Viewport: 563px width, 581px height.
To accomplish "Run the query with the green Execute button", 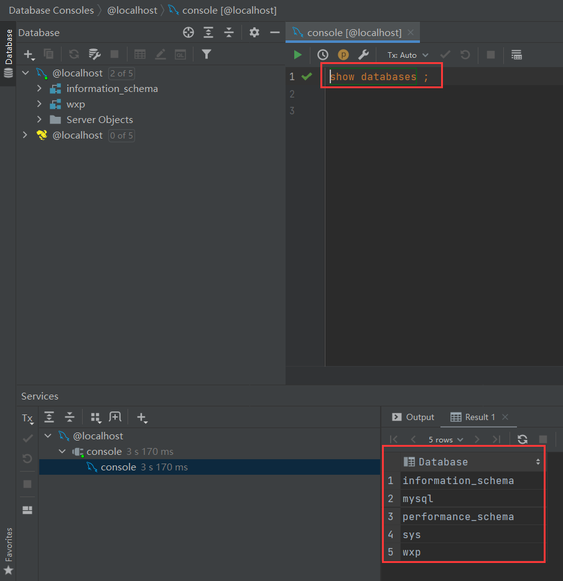I will pos(297,55).
